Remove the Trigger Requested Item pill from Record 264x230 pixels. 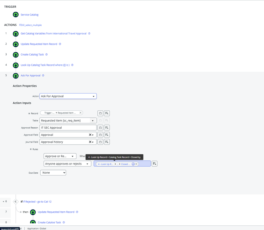(x=80, y=113)
